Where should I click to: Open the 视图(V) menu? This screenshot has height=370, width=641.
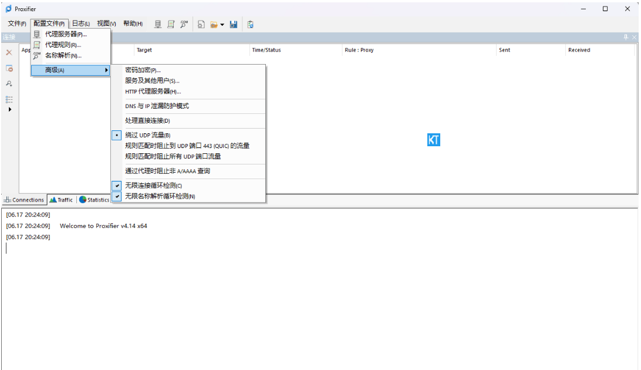pos(106,23)
